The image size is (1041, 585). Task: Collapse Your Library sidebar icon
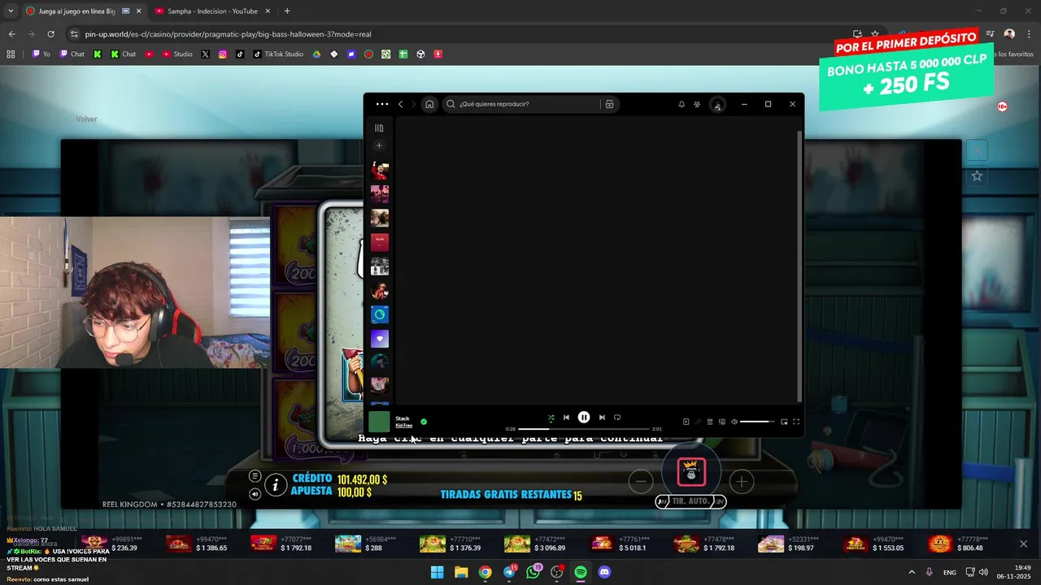[x=379, y=128]
